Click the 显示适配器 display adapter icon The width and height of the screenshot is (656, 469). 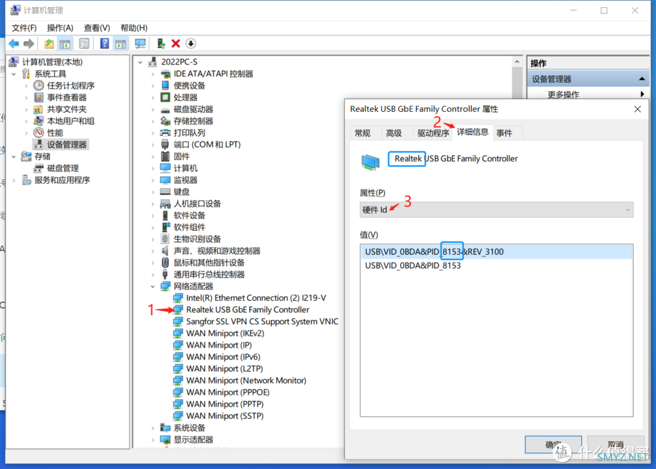165,440
